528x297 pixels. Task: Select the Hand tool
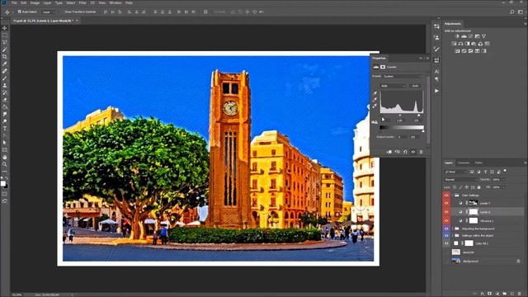5,157
